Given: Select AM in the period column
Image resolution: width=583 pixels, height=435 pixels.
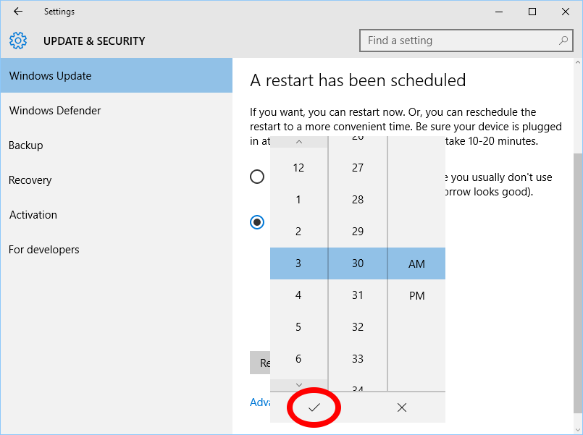Looking at the screenshot, I should (x=416, y=263).
